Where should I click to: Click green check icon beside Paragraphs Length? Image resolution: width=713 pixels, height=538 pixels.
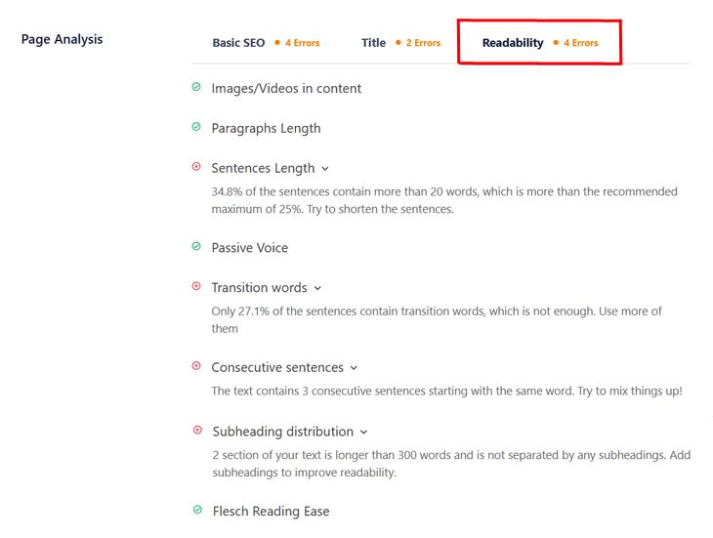[x=196, y=127]
